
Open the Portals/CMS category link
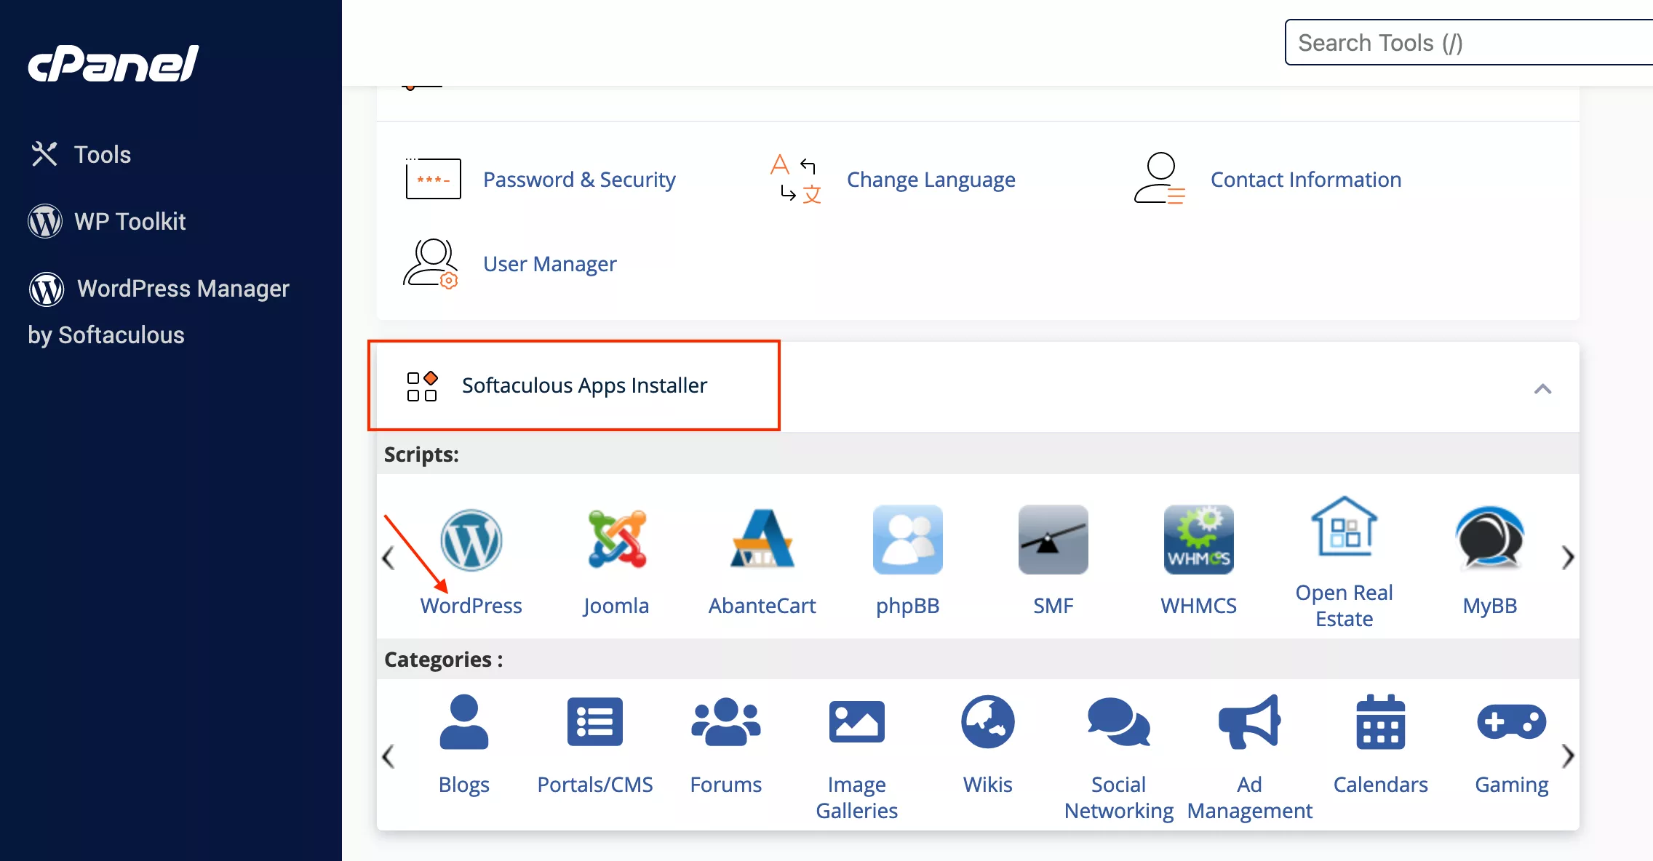595,785
